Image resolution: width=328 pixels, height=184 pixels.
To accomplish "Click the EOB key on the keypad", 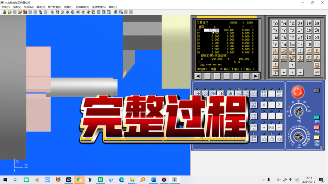I will tap(292, 44).
